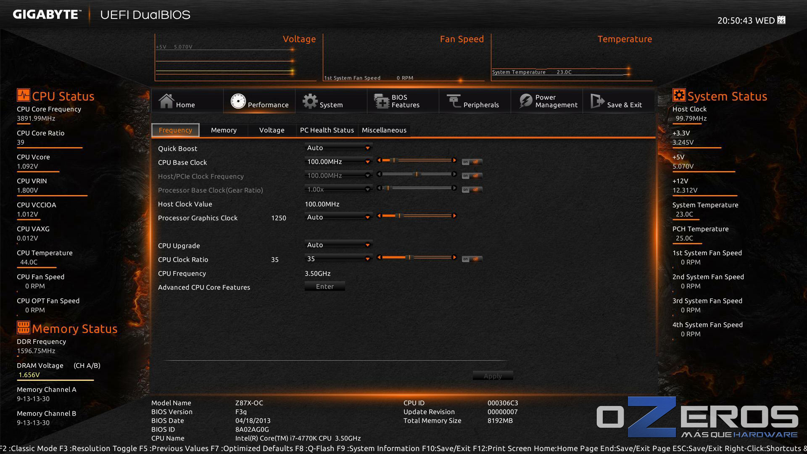Increase Processor Graphics Clock with right arrow
The height and width of the screenshot is (454, 807).
[454, 216]
